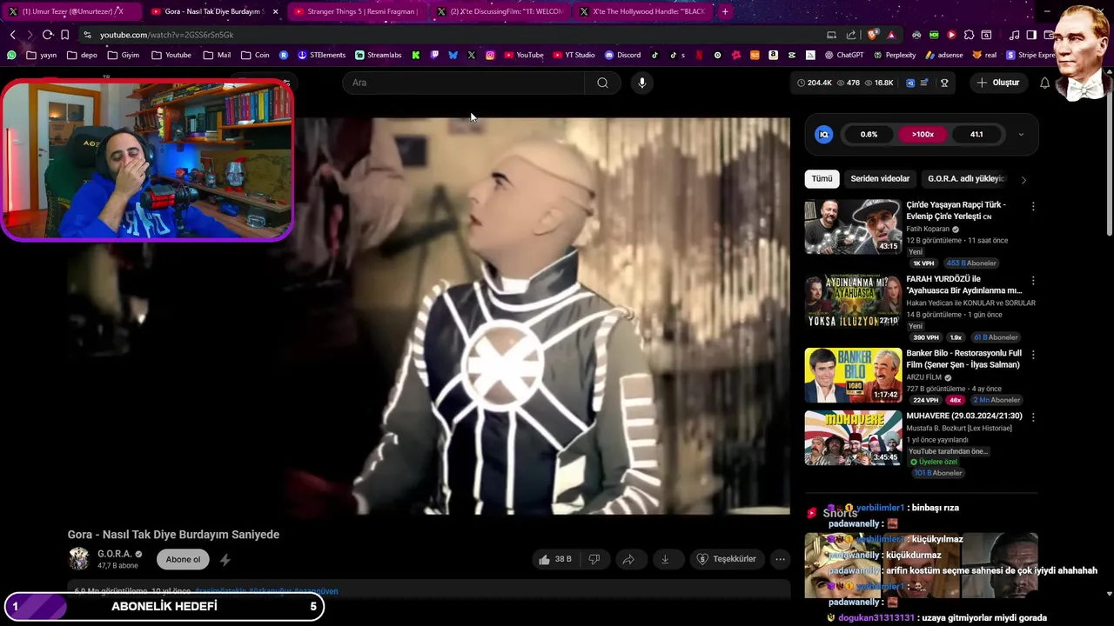Open menu for Banker Bilo video
The width and height of the screenshot is (1114, 626).
pyautogui.click(x=1033, y=355)
